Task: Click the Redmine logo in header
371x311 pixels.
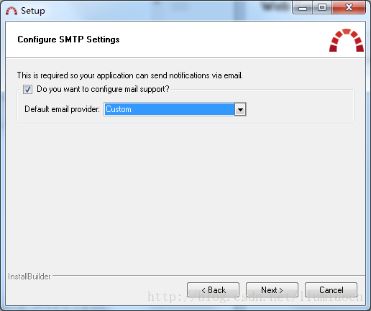Action: click(x=347, y=40)
